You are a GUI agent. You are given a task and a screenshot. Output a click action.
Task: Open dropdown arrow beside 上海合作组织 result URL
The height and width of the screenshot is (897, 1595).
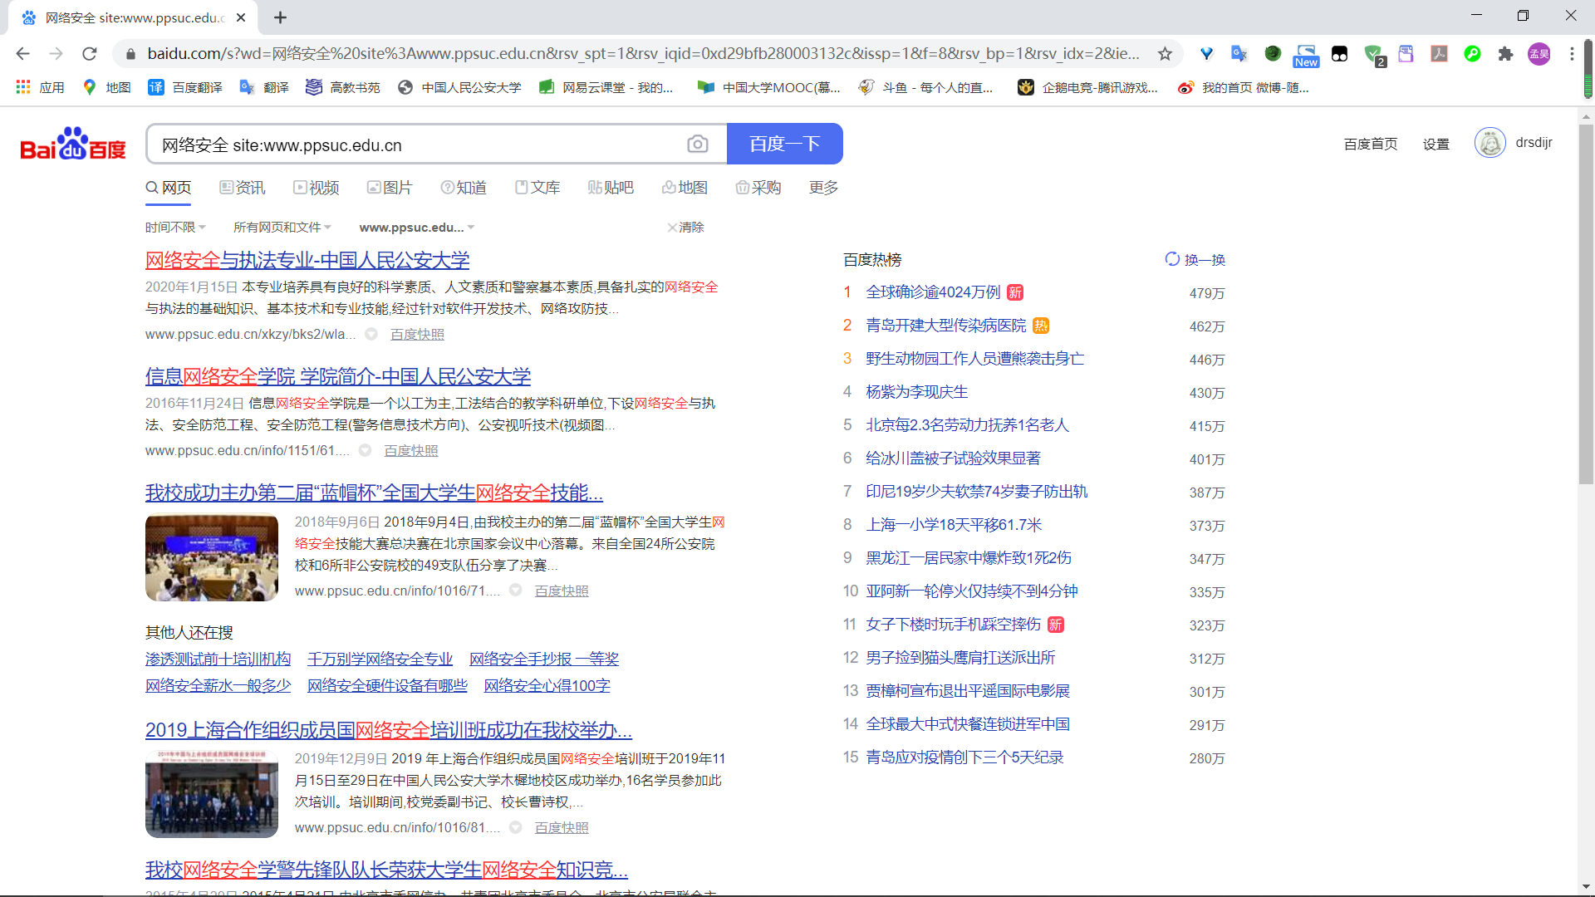515,827
